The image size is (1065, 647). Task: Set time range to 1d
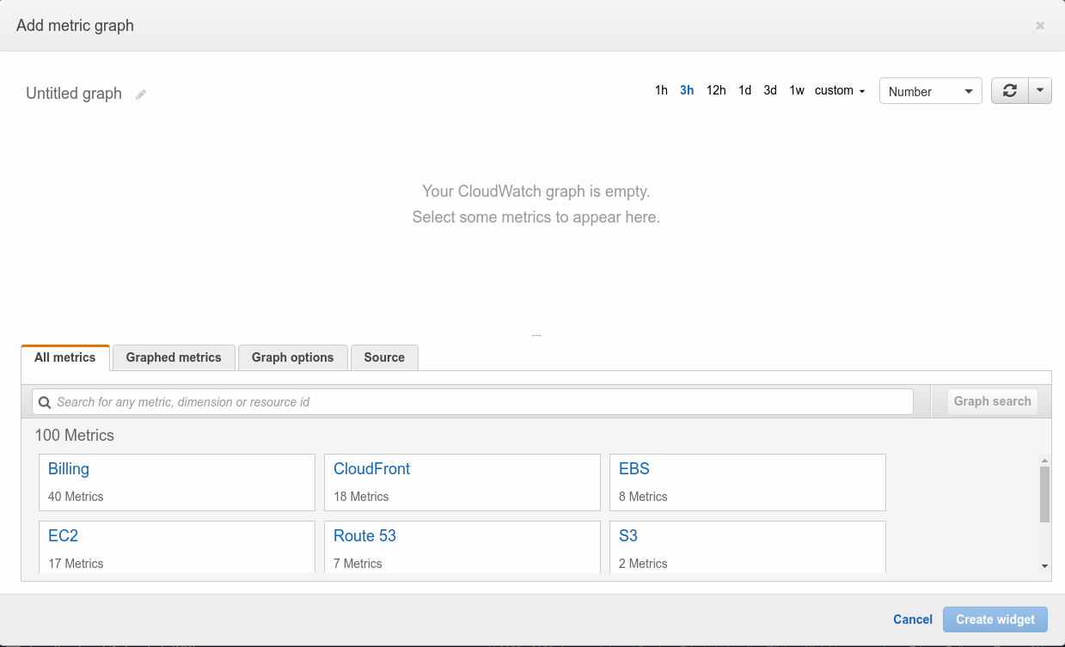(x=744, y=90)
